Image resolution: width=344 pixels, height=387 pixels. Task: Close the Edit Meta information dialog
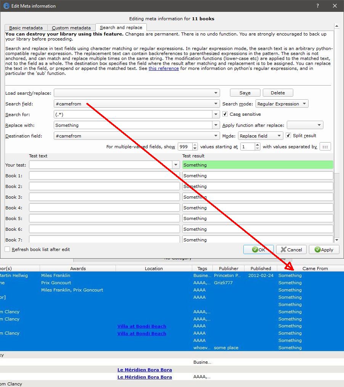tap(334, 6)
